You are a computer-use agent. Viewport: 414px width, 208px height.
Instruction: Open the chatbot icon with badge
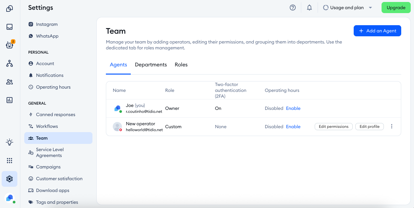10,45
